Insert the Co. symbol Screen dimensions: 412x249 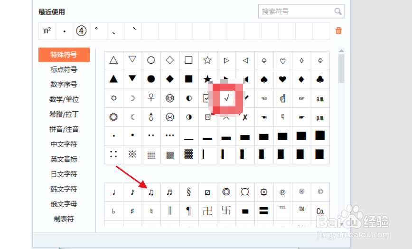pos(320,211)
